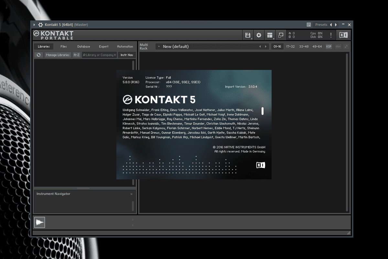This screenshot has height=259, width=388.
Task: Refresh the libraries list
Action: [38, 55]
